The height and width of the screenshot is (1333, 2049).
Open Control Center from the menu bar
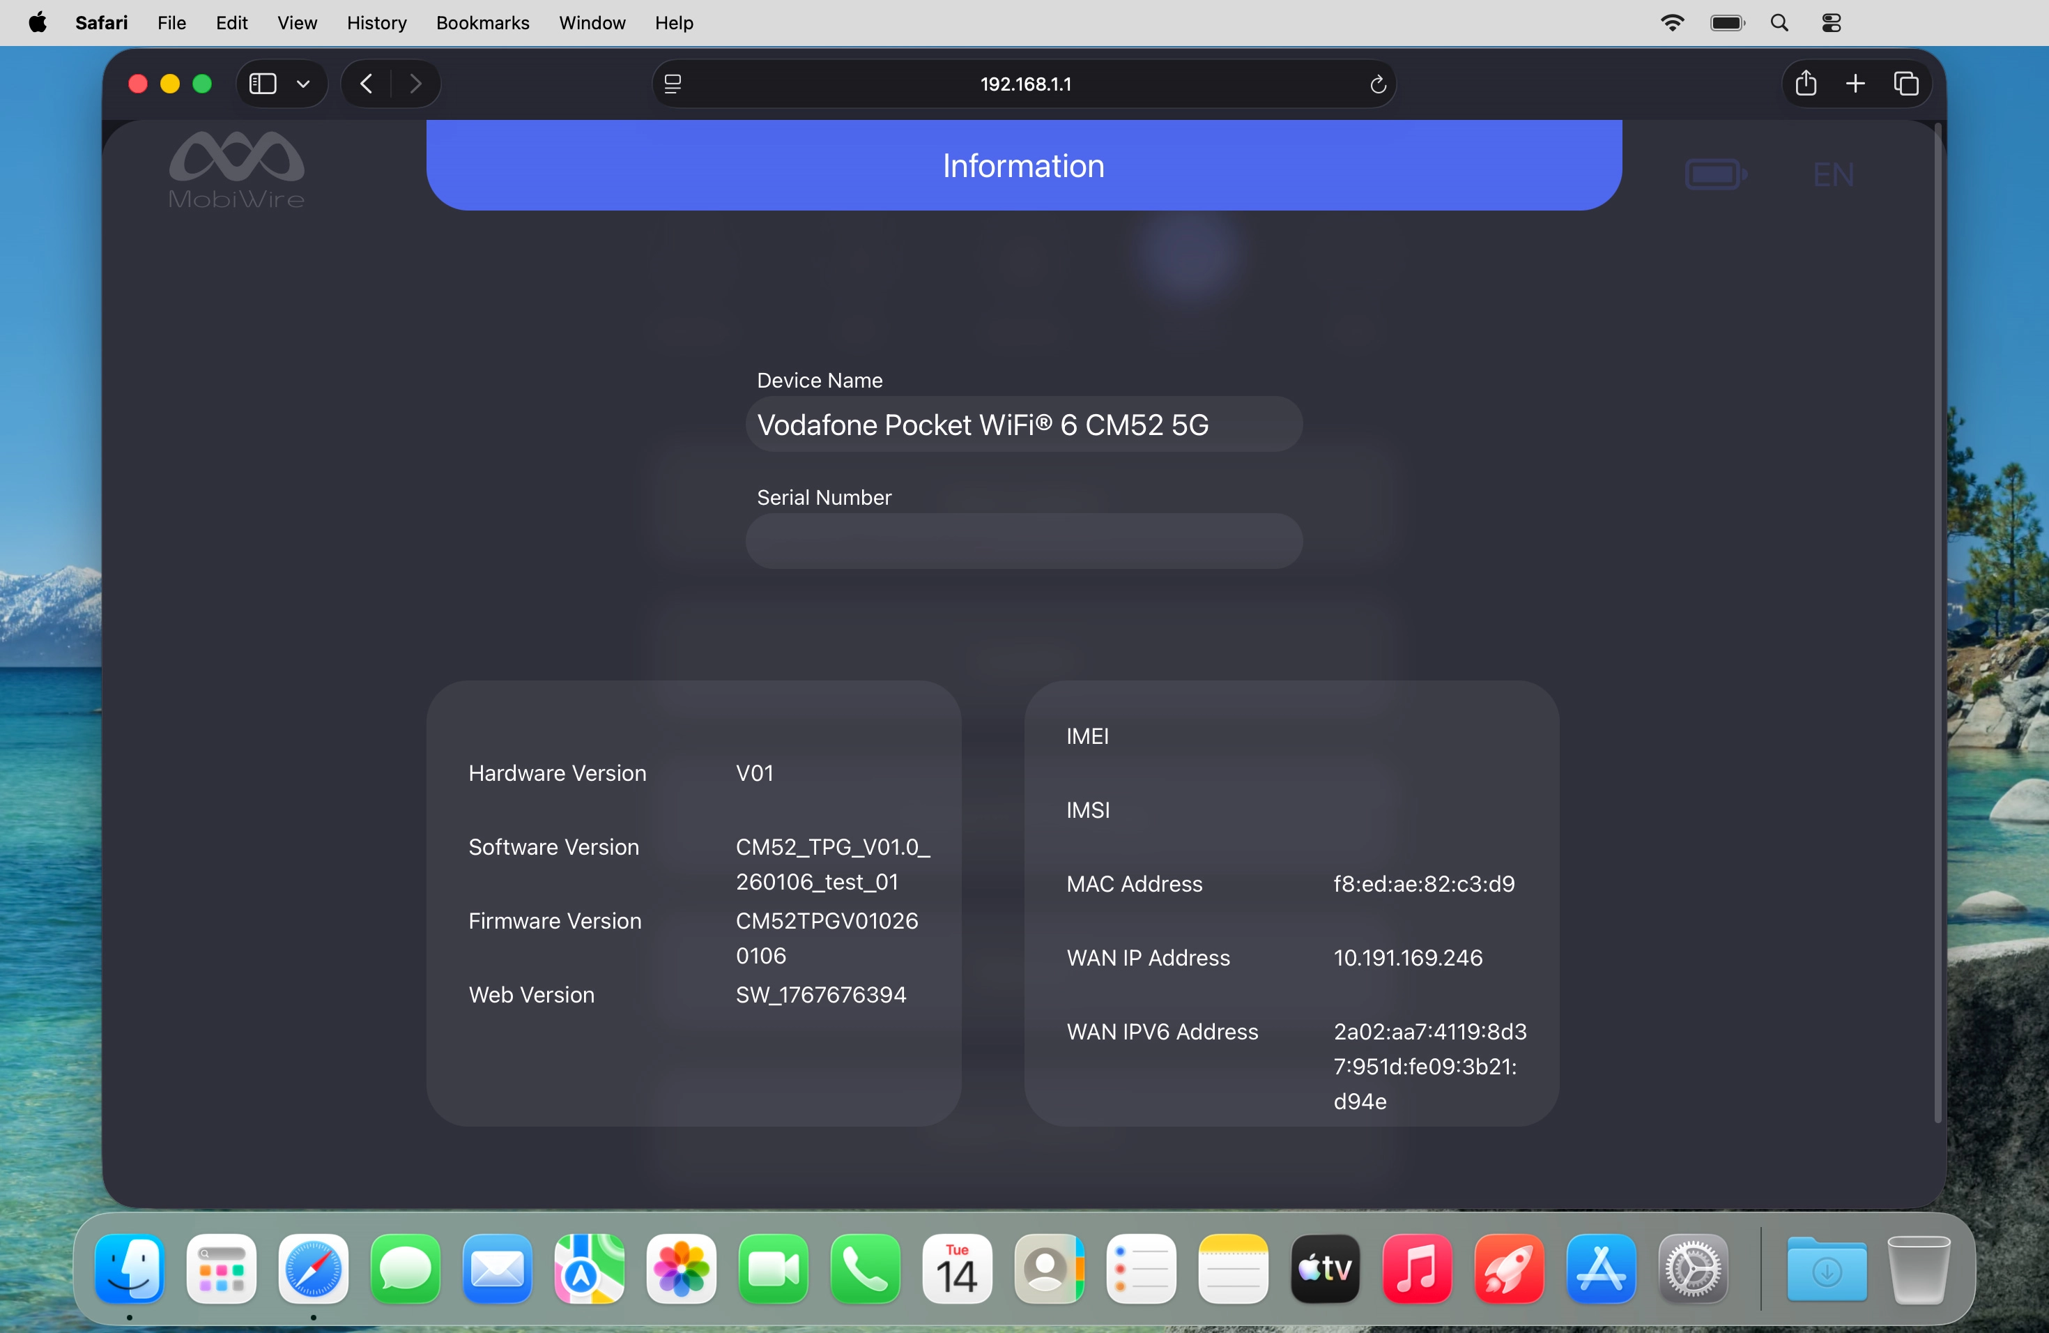pyautogui.click(x=1830, y=22)
